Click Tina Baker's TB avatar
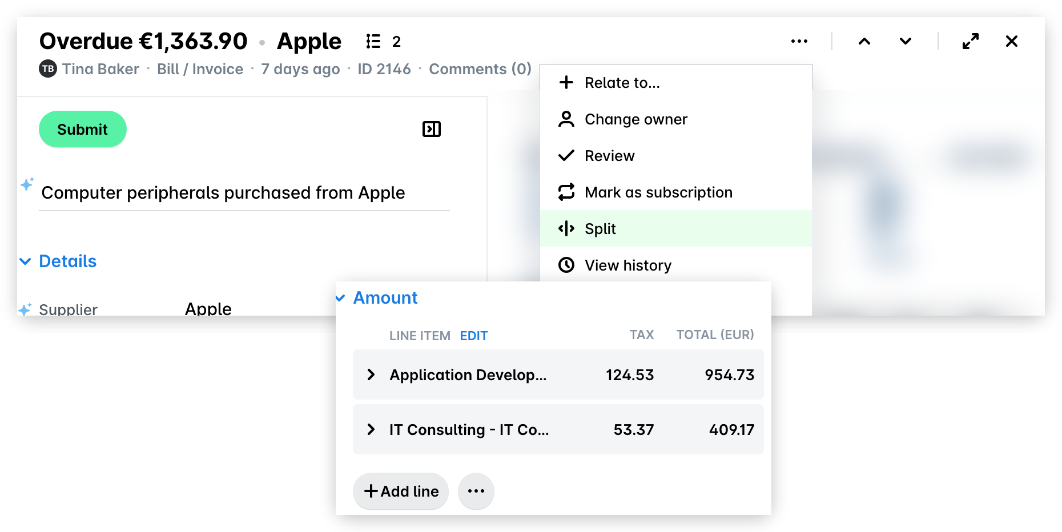This screenshot has width=1062, height=532. pos(48,68)
